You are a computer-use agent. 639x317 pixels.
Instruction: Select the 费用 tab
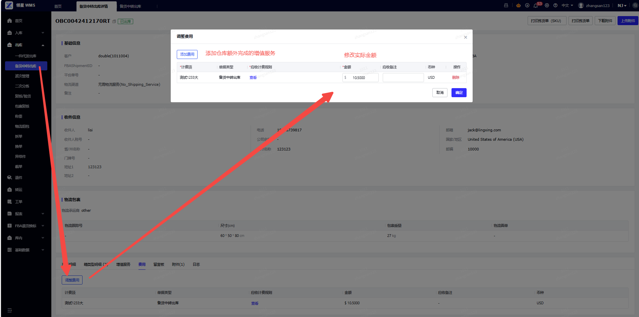[142, 264]
